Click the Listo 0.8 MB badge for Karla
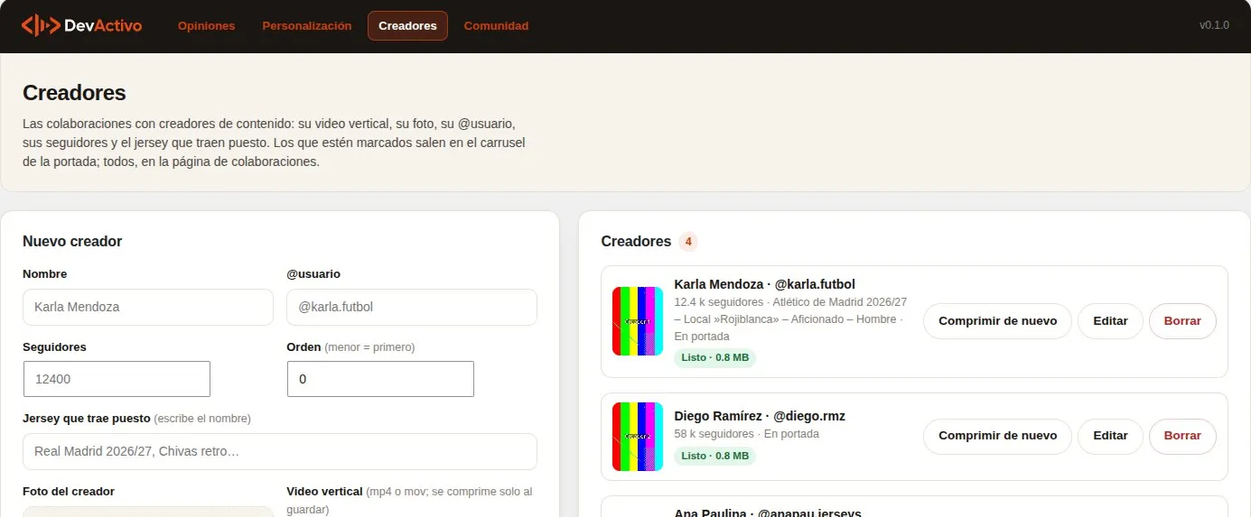 pyautogui.click(x=714, y=357)
